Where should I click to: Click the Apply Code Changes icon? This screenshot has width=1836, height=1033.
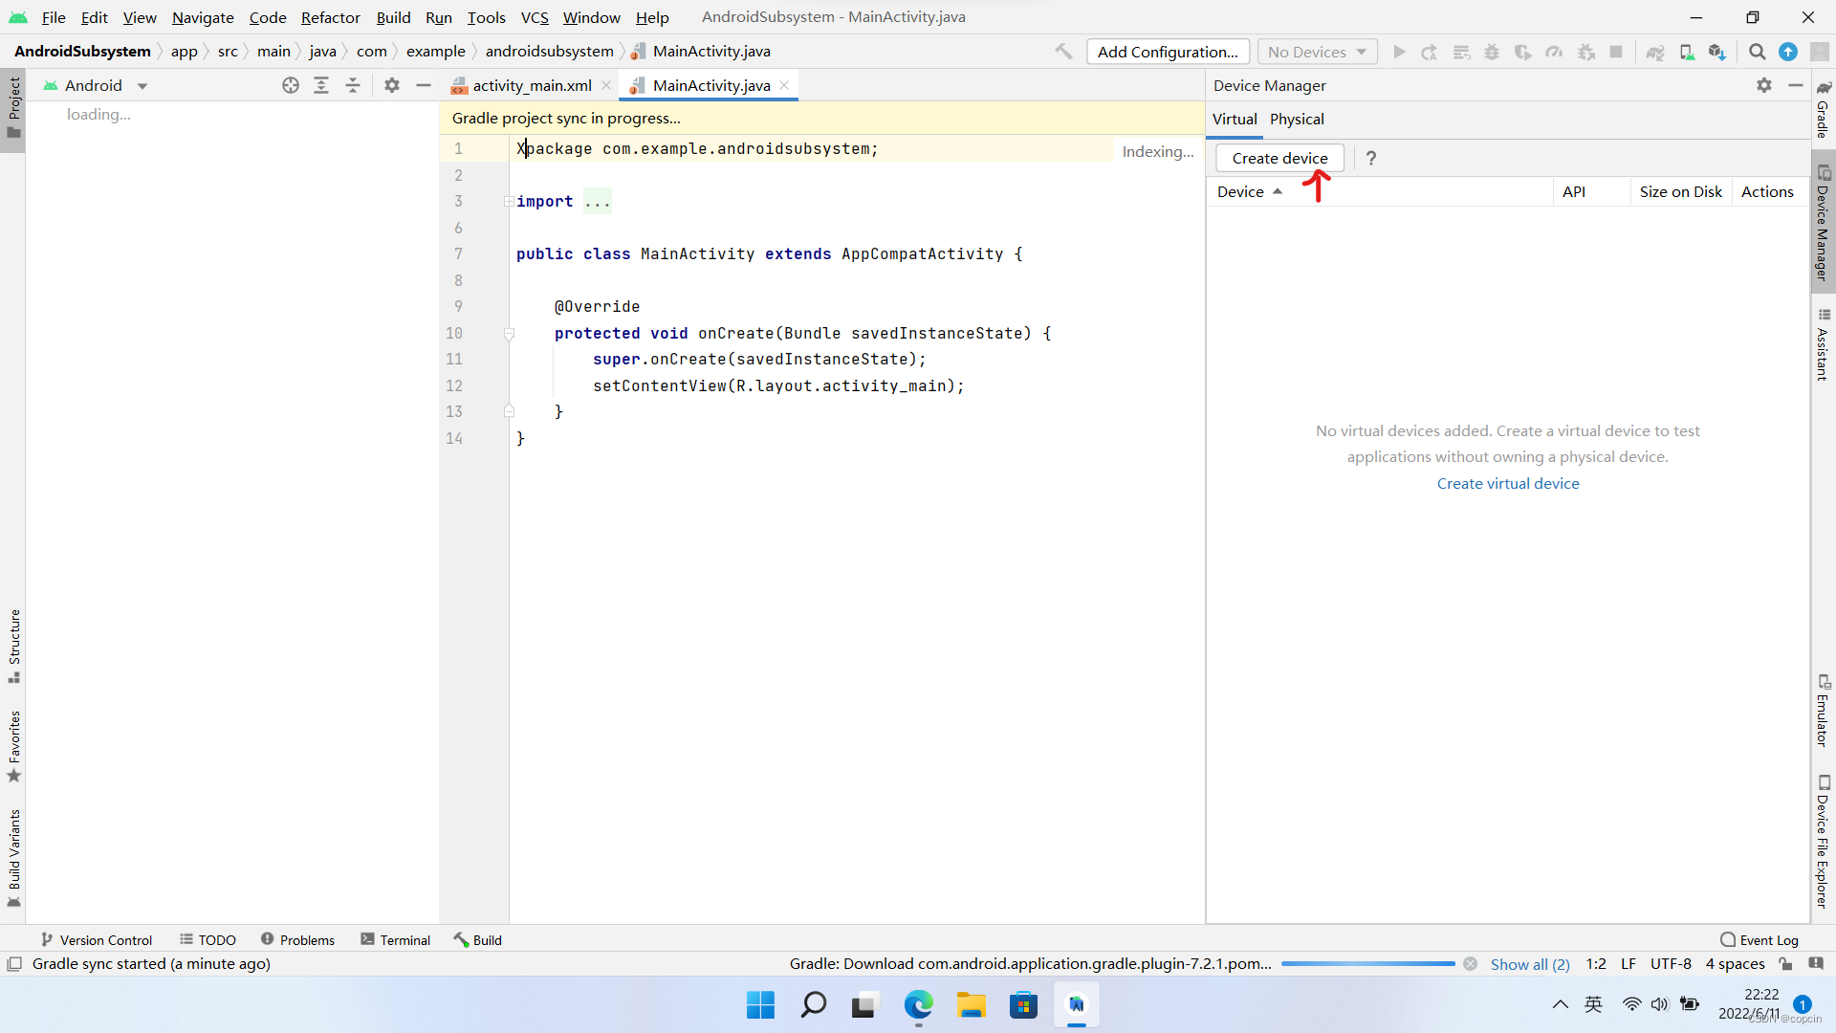point(1461,52)
